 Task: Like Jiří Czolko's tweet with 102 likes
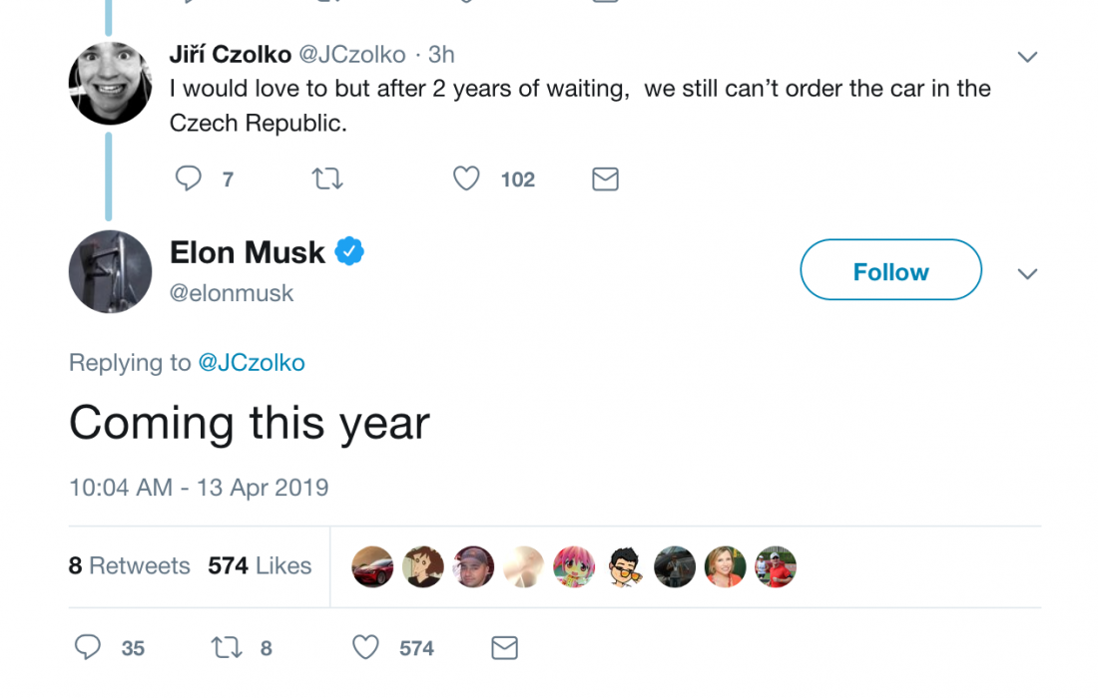pos(466,179)
